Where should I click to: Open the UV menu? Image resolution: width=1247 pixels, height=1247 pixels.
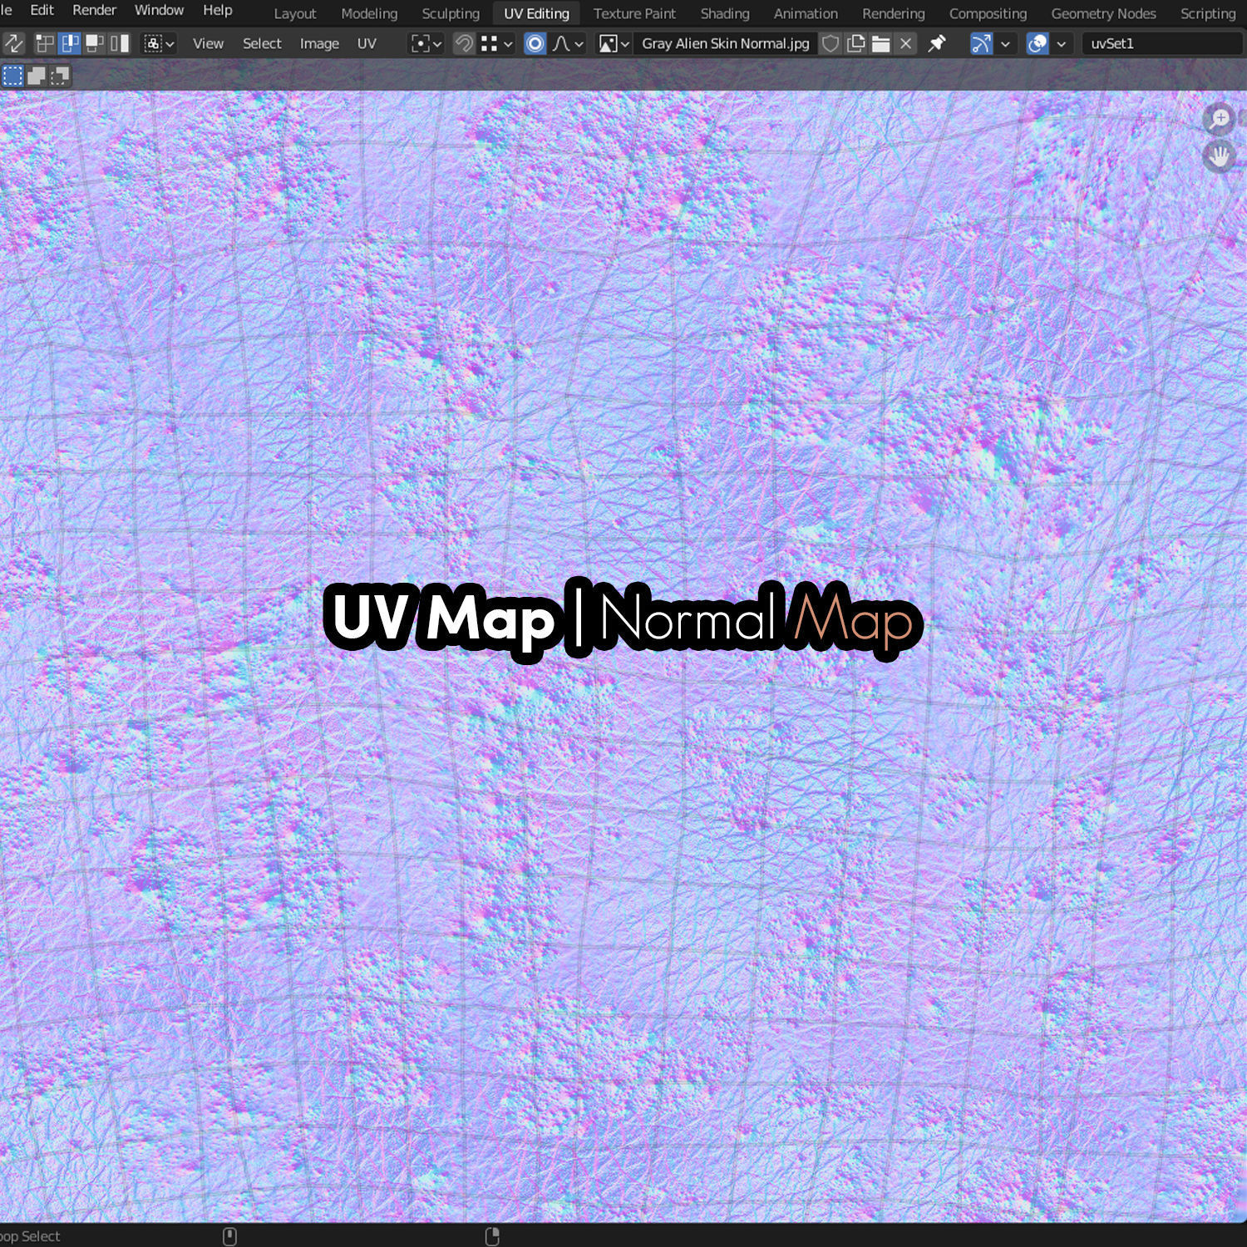tap(367, 43)
